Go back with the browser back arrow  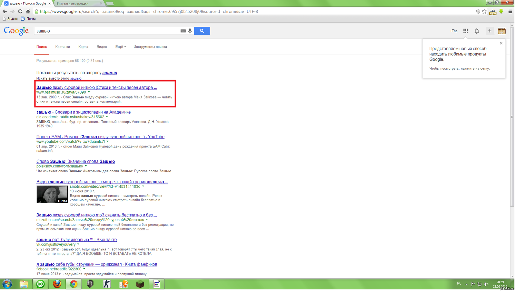[x=5, y=11]
